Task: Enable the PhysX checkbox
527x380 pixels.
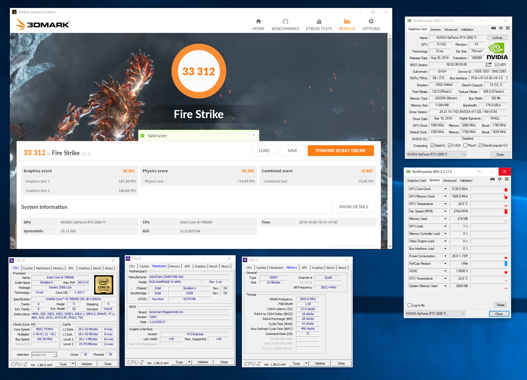Action: (465, 145)
